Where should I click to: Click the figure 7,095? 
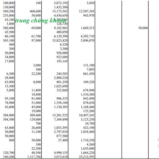90,69
